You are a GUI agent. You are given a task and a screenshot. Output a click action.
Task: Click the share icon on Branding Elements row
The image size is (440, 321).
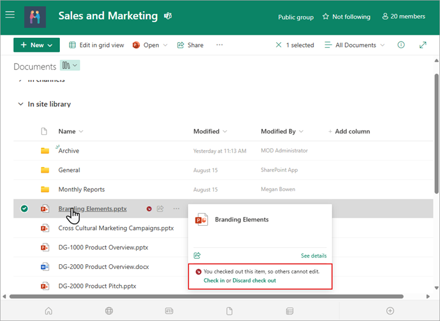click(x=160, y=209)
